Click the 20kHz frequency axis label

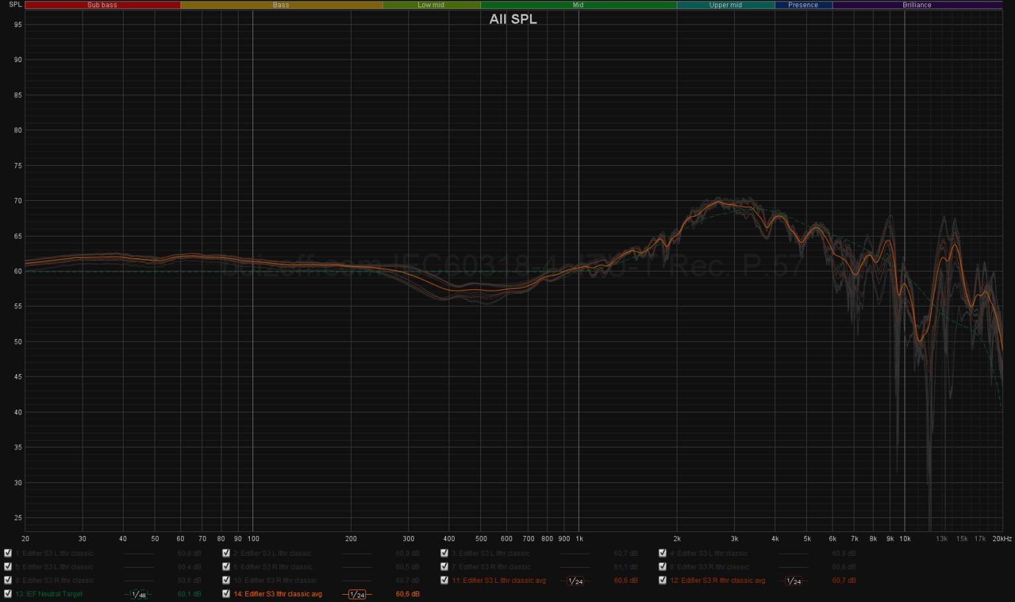(x=1002, y=539)
